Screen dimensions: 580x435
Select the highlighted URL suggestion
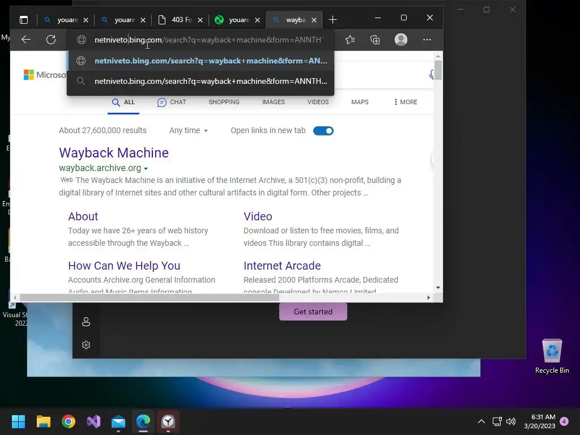(201, 61)
